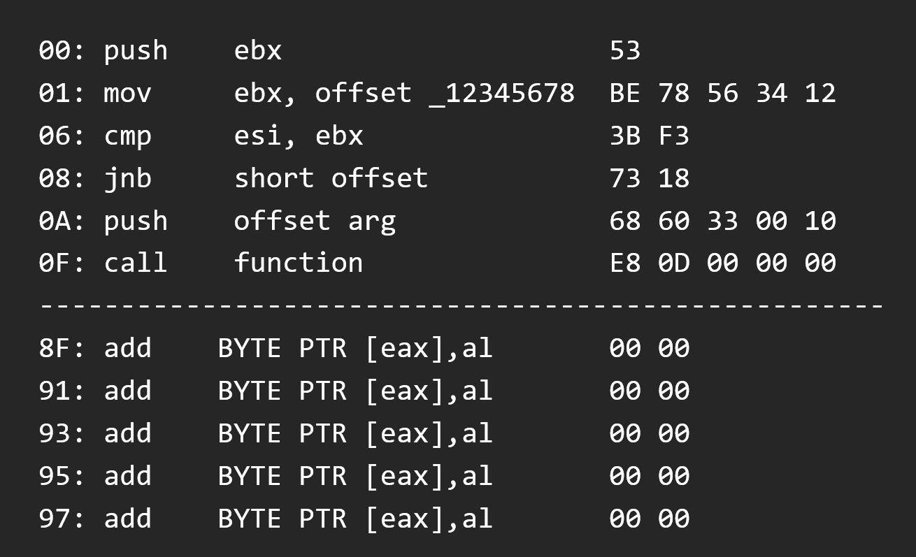Image resolution: width=916 pixels, height=557 pixels.
Task: Select the add instruction at 93
Action: click(x=364, y=433)
